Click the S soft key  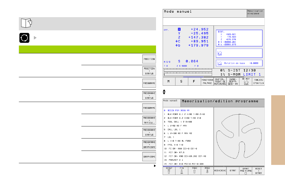182,81
